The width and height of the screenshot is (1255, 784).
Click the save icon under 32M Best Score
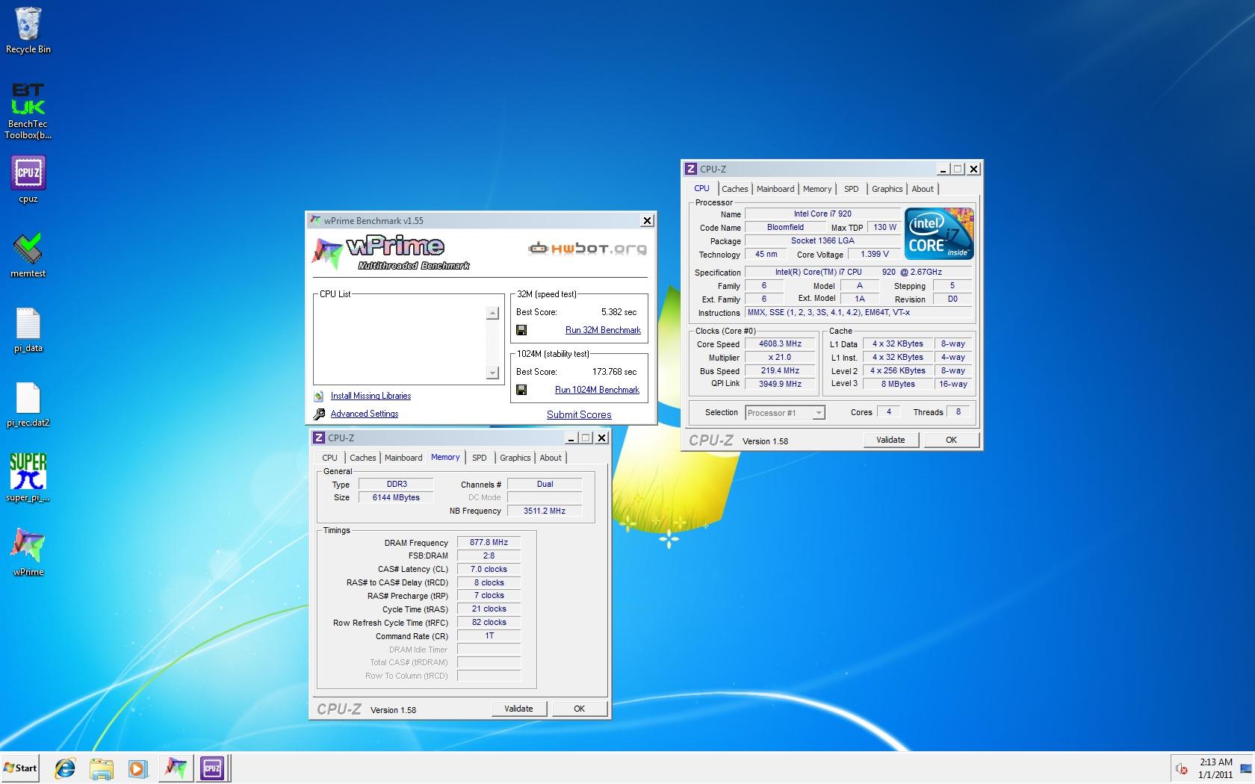point(521,330)
